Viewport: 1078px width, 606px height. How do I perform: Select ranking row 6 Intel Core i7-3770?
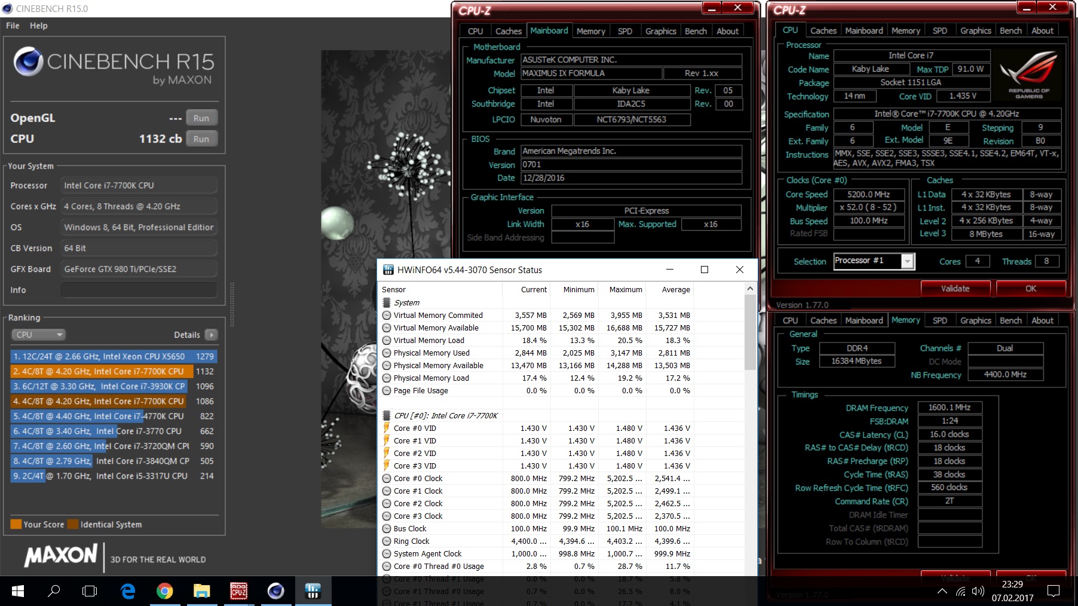pos(114,431)
